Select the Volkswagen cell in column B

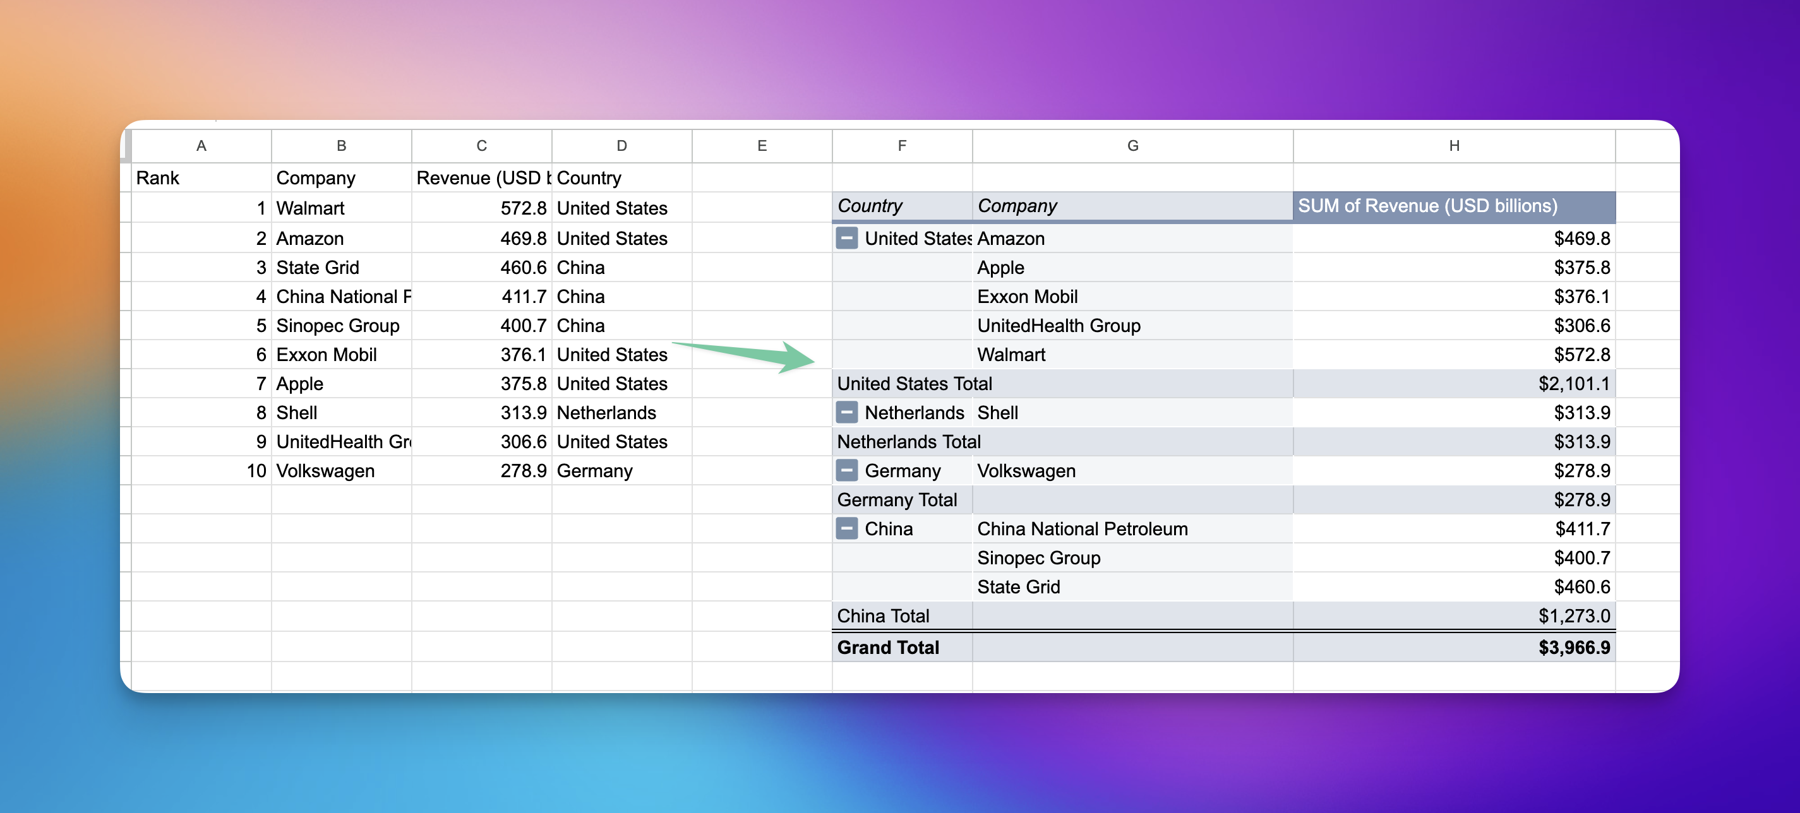[x=342, y=470]
